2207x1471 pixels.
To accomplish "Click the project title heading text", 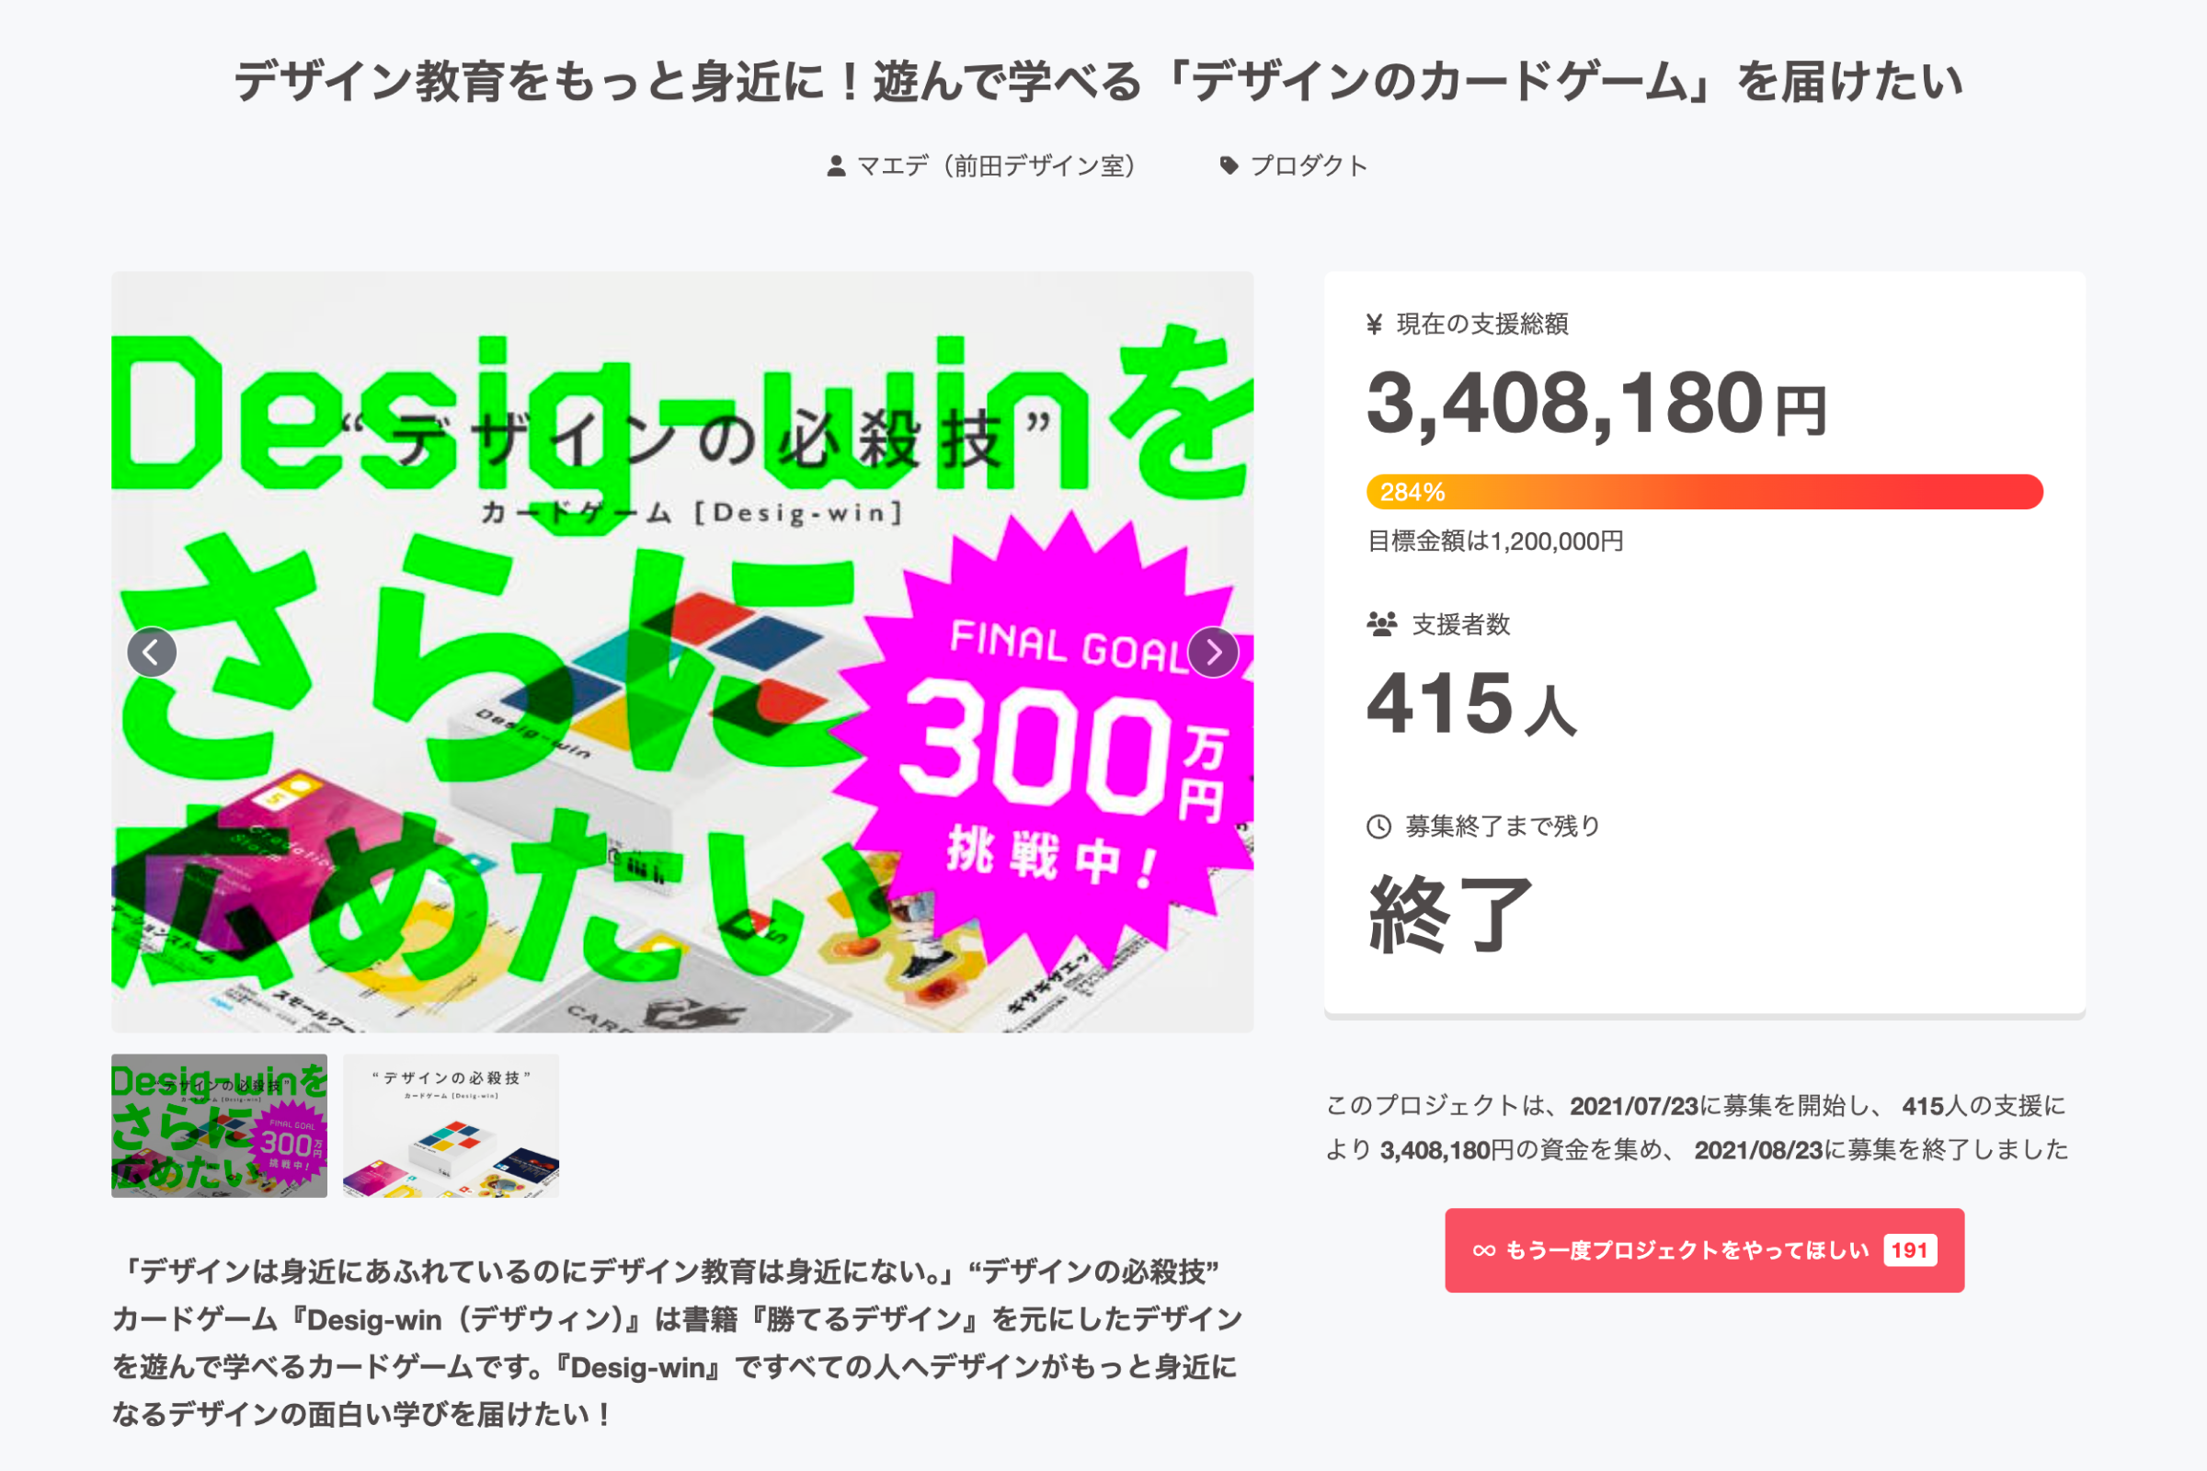I will (x=1098, y=82).
